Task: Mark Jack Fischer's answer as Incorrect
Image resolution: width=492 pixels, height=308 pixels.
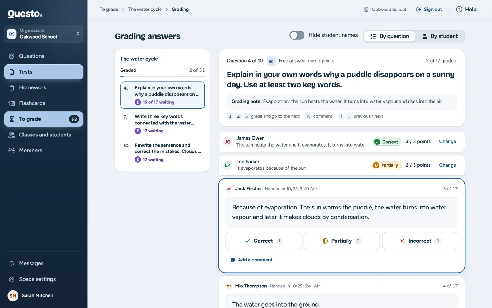Action: pos(420,241)
